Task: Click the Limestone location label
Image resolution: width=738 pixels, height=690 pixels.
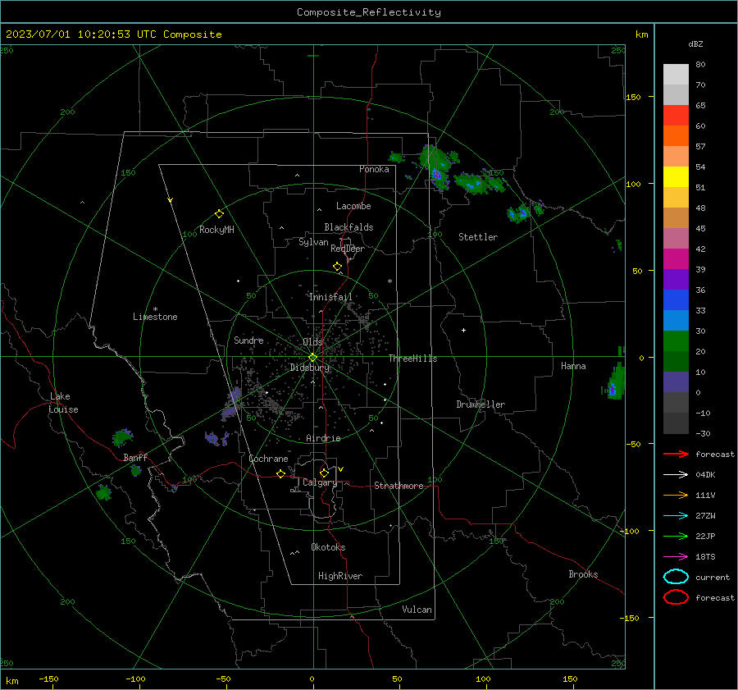Action: (155, 317)
